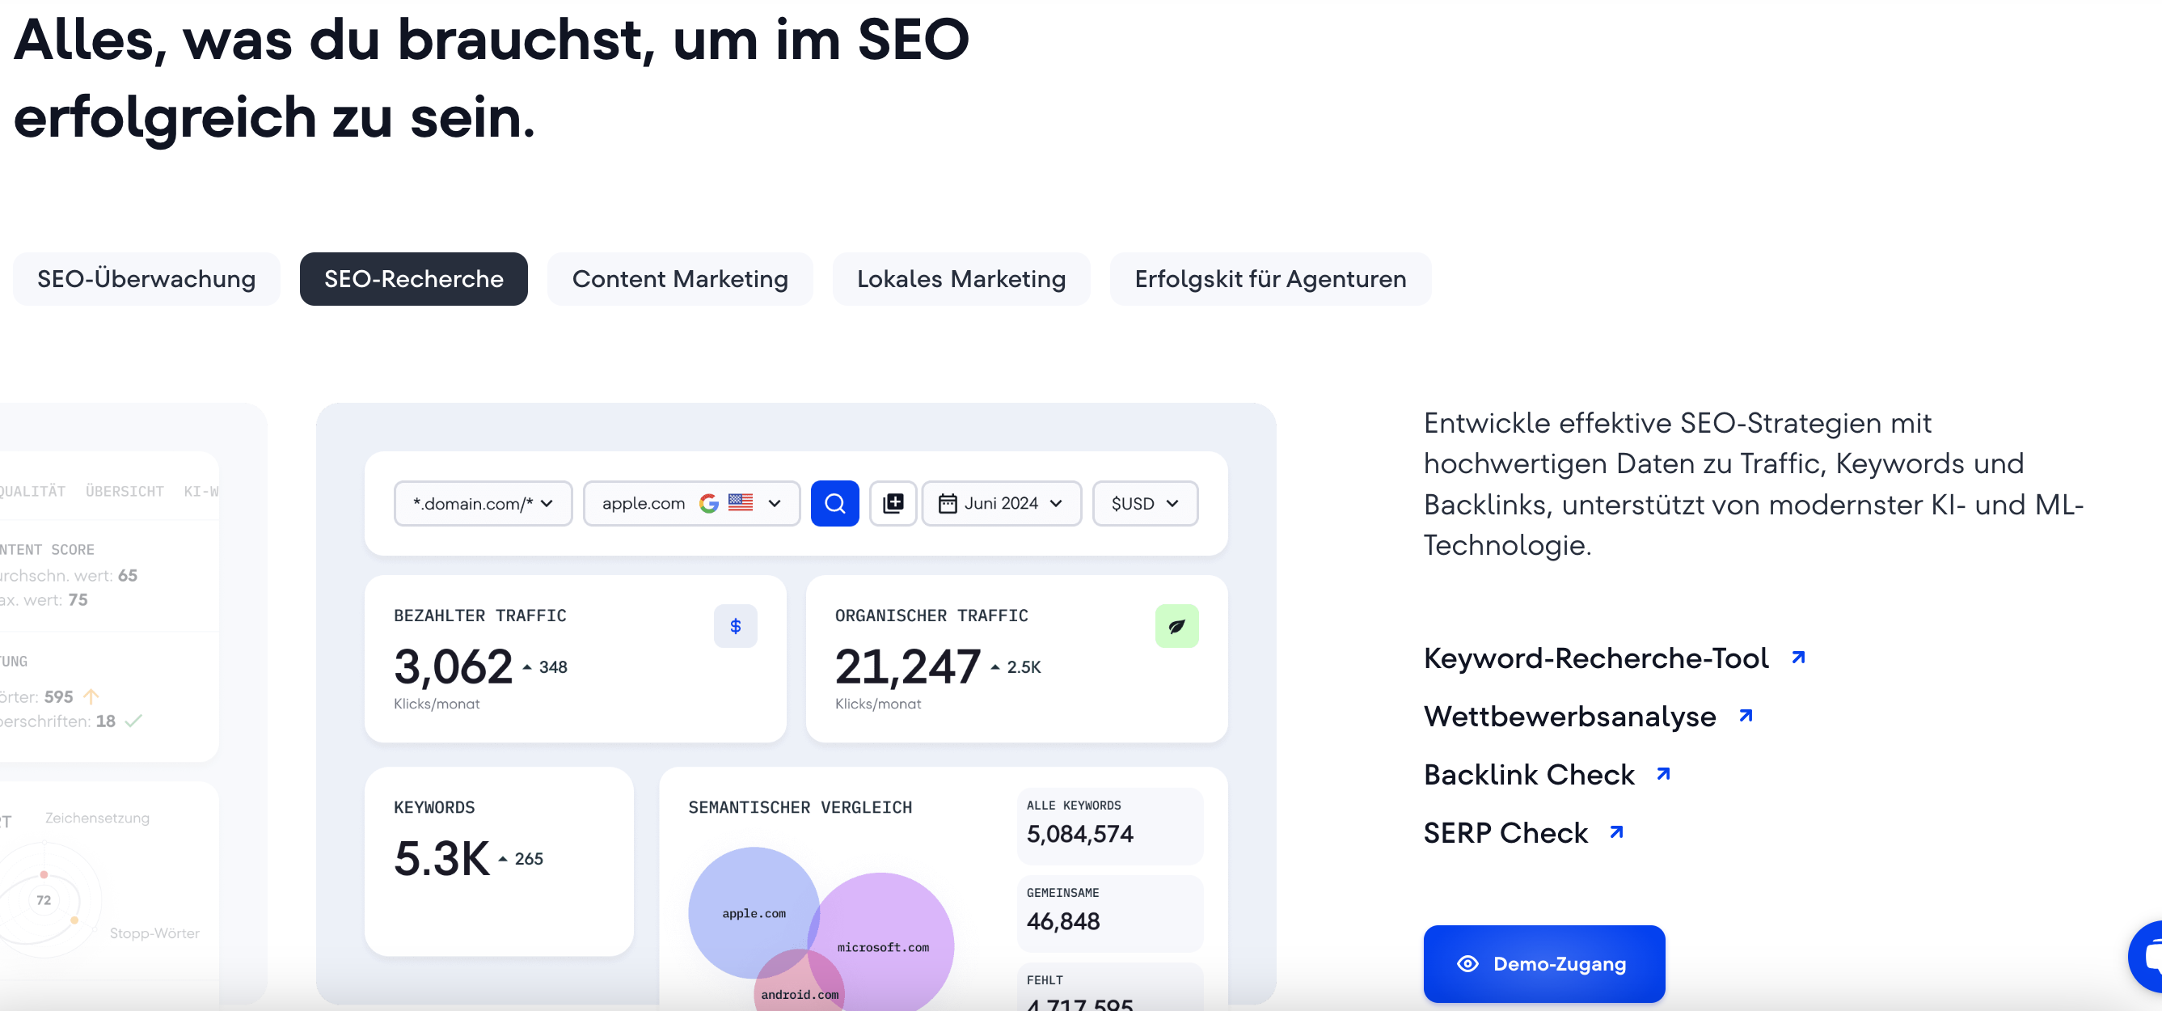The width and height of the screenshot is (2162, 1011).
Task: Open the Wettbewerbsanalyse link
Action: 1569,716
